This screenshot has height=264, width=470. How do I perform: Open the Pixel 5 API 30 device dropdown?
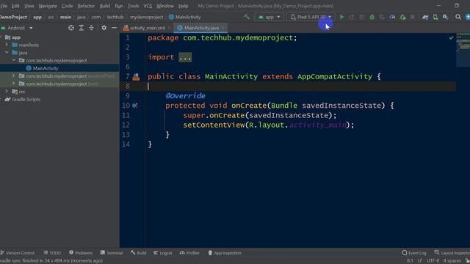click(x=311, y=17)
